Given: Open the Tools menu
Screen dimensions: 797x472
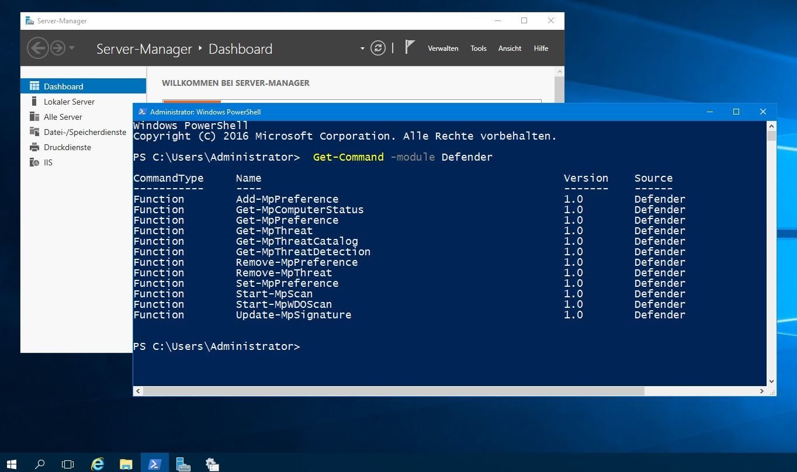Looking at the screenshot, I should tap(478, 48).
